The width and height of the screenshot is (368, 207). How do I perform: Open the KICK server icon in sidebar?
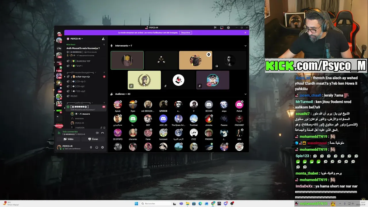(x=59, y=110)
